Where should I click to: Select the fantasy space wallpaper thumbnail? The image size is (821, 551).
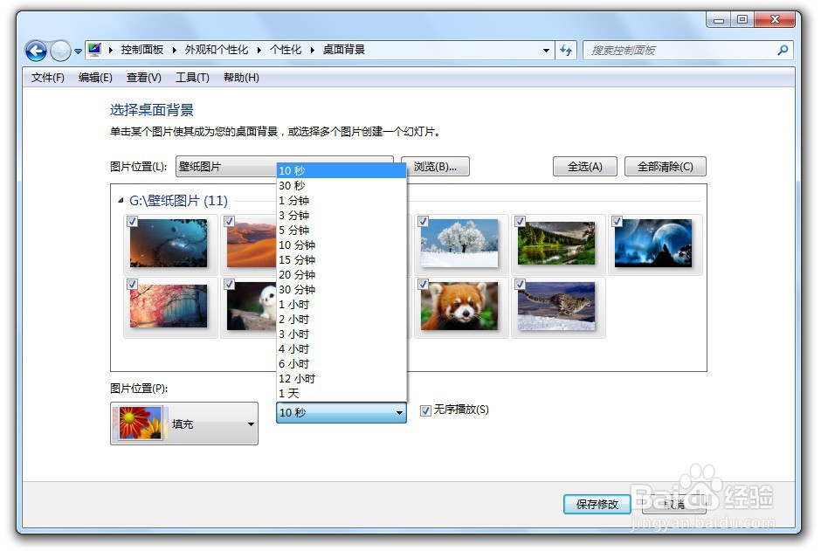169,244
